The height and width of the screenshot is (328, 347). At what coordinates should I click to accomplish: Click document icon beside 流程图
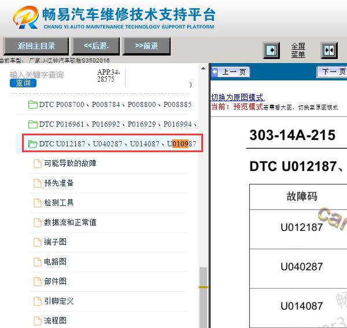(x=38, y=320)
